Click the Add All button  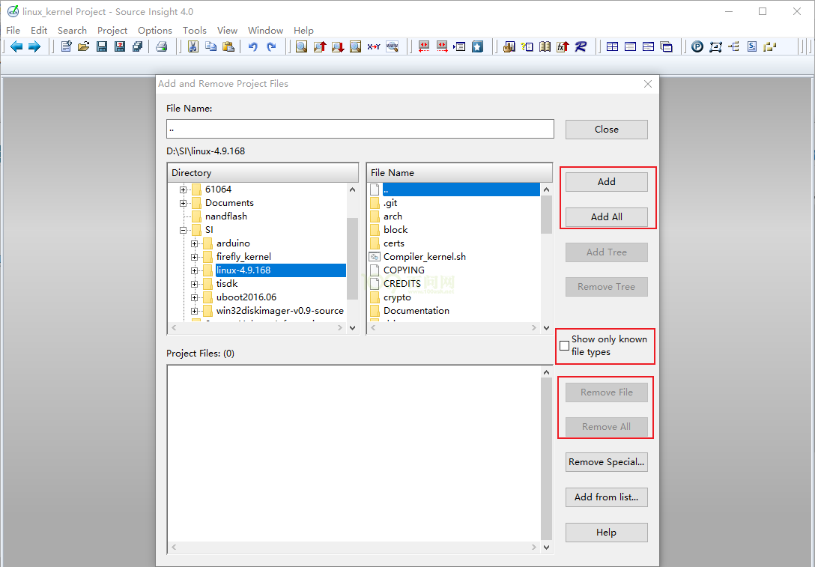tap(607, 217)
